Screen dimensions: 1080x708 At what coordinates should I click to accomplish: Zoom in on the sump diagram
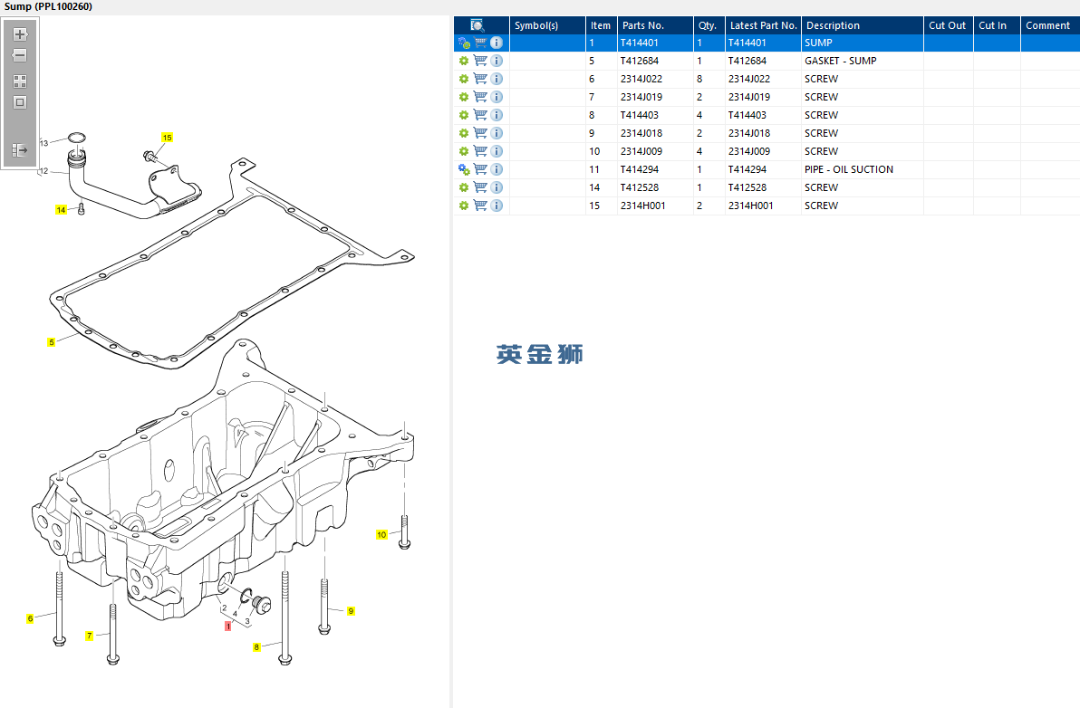[20, 34]
